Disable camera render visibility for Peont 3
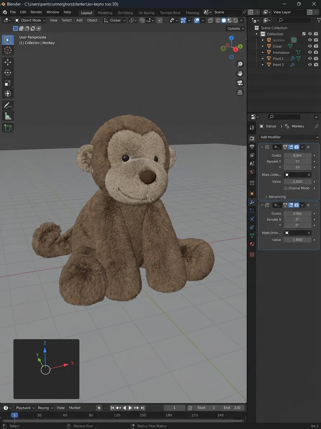This screenshot has height=429, width=321. [315, 64]
